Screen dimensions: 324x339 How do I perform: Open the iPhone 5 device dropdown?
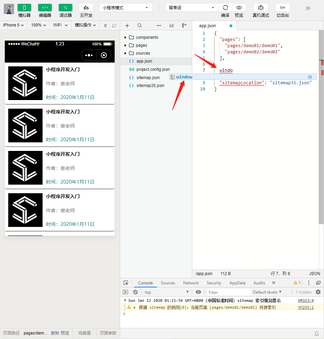point(13,25)
